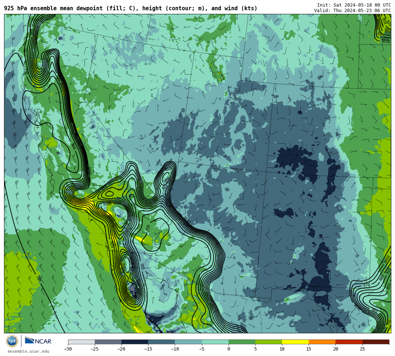
Task: Click the -20 to -15 colorbar segment
Action: (x=135, y=342)
